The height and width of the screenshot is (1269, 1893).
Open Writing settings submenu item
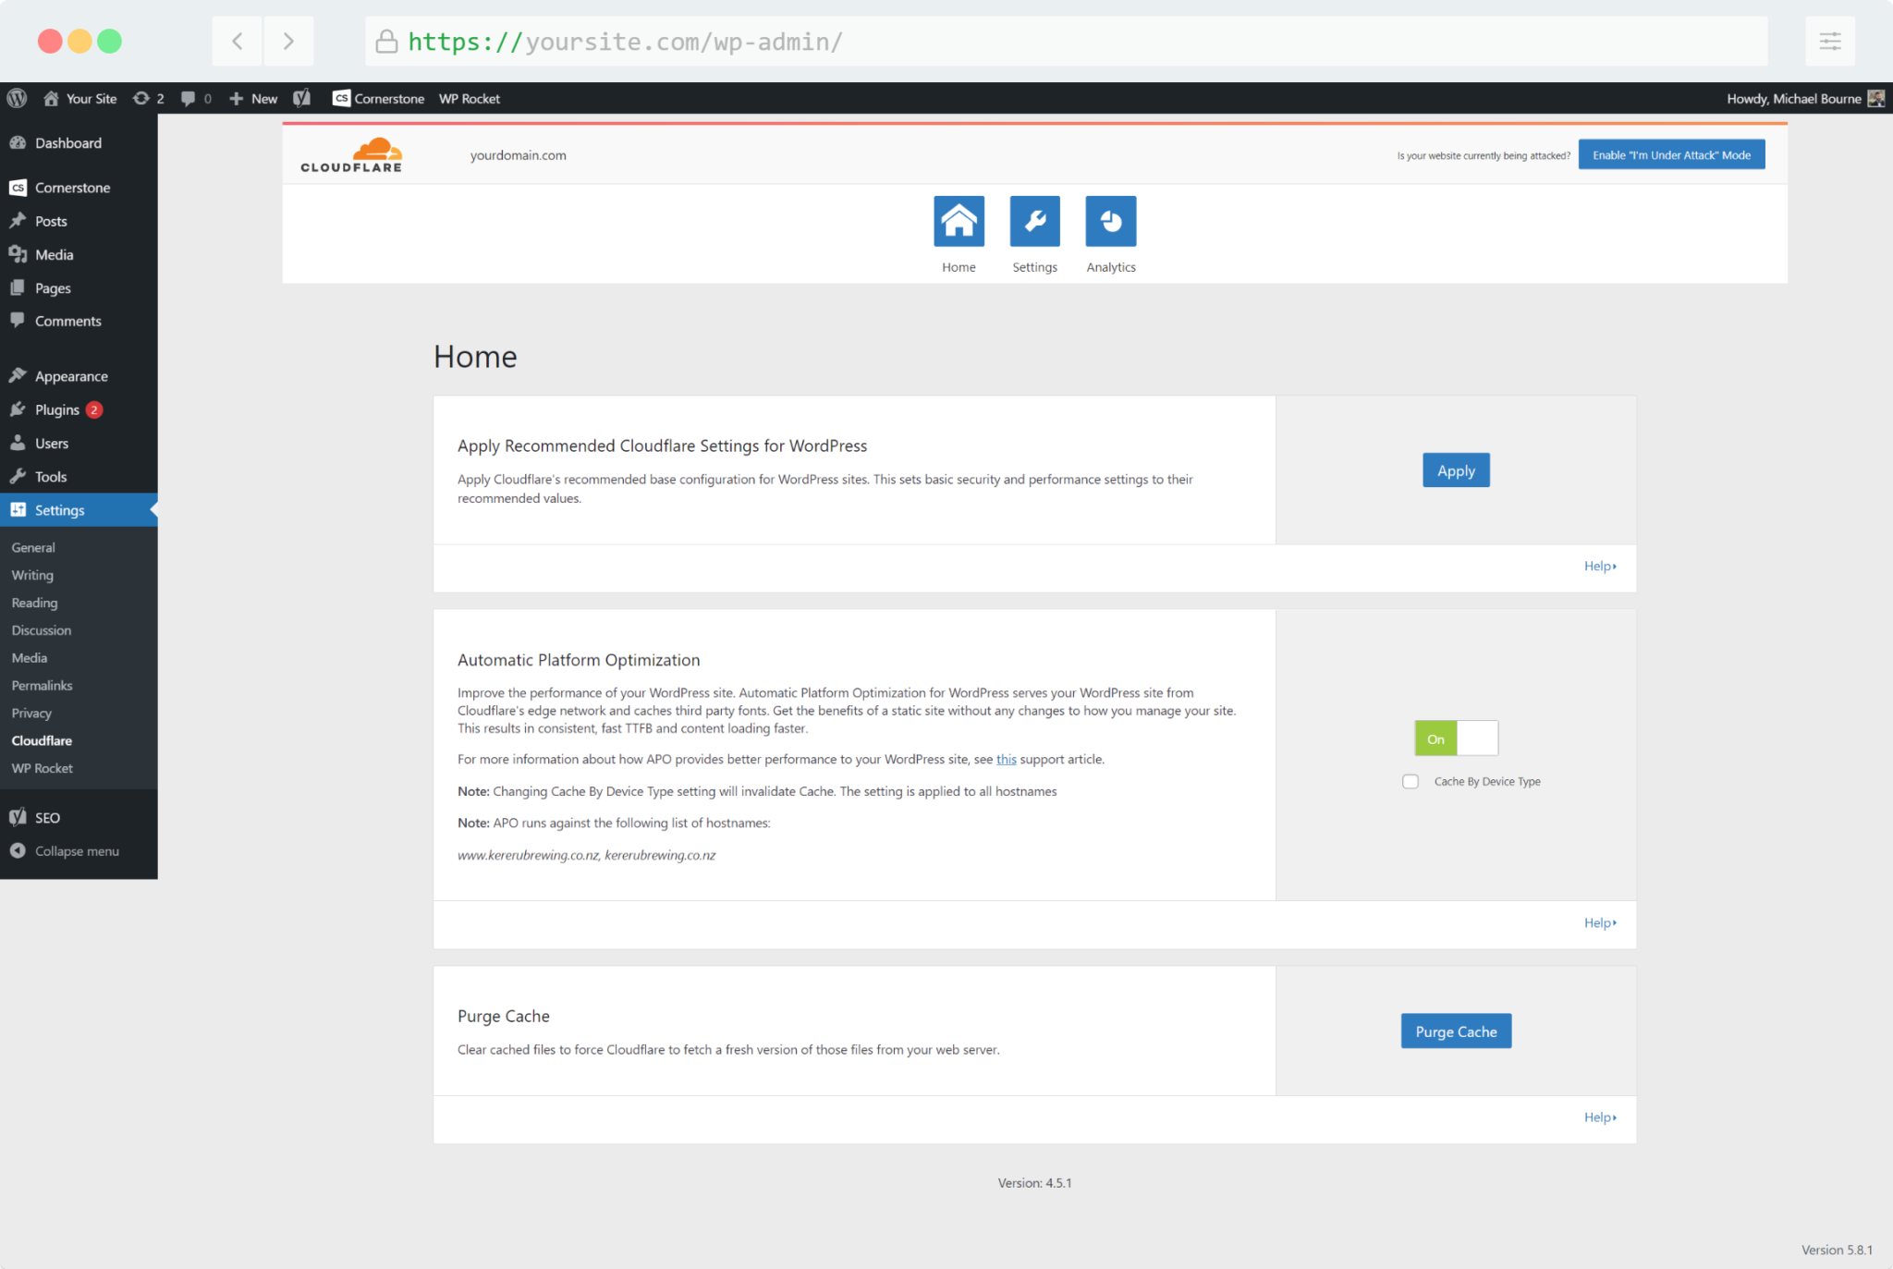(x=32, y=575)
